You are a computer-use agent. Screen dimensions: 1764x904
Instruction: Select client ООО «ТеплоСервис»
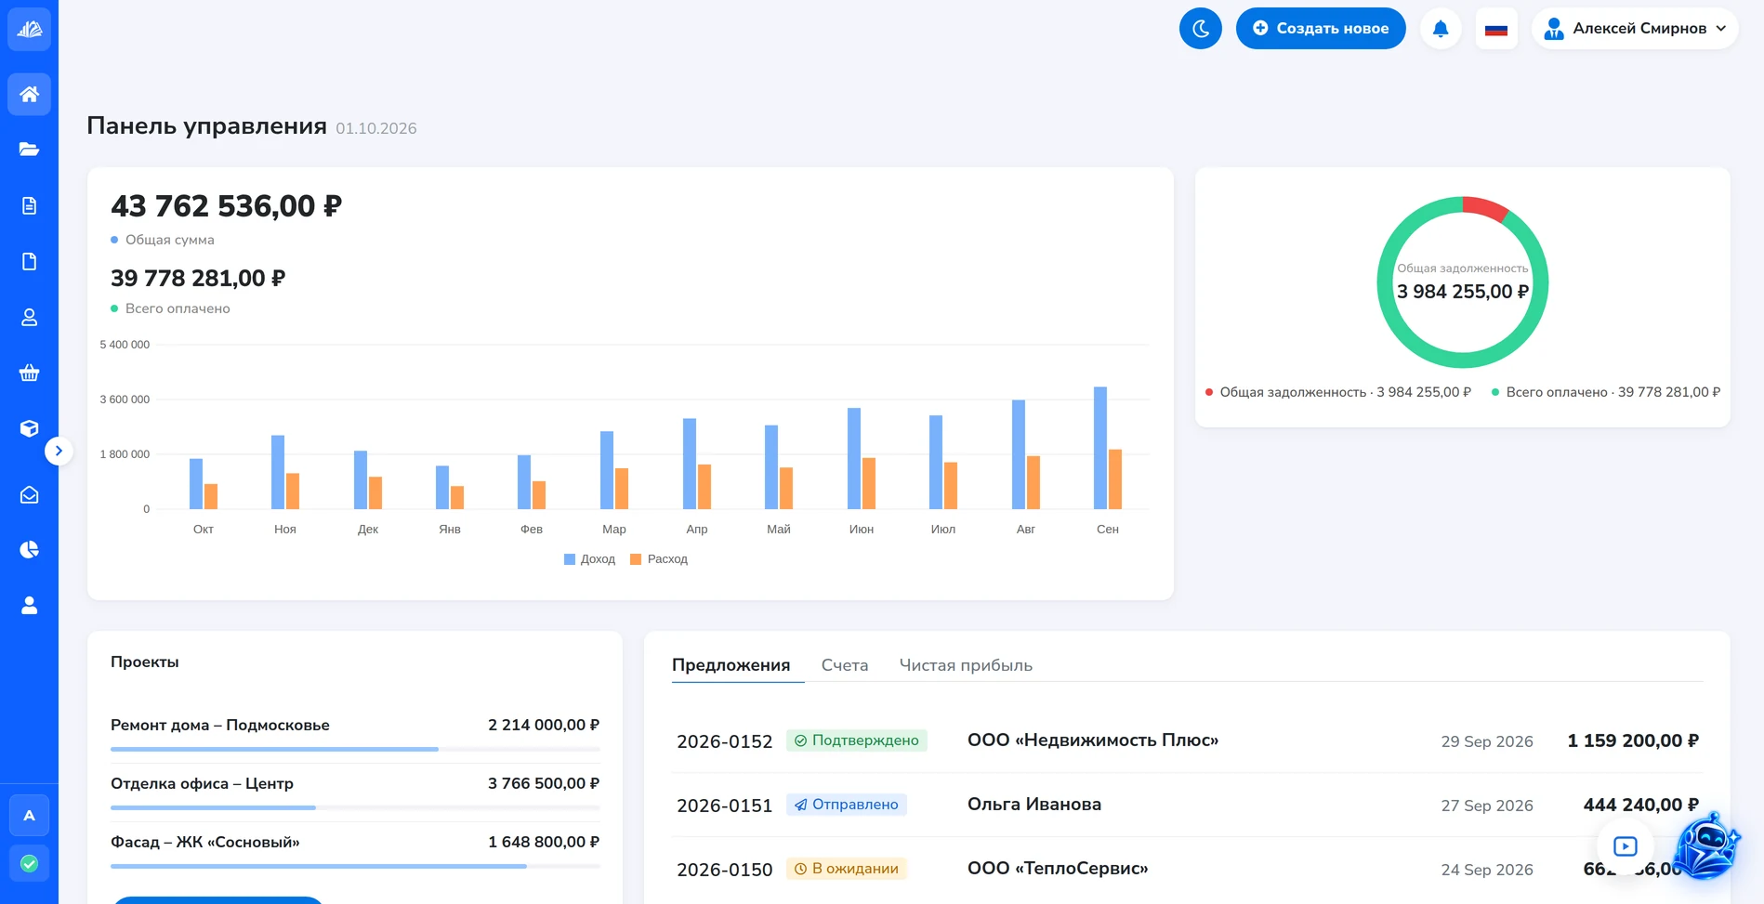[x=1058, y=869]
